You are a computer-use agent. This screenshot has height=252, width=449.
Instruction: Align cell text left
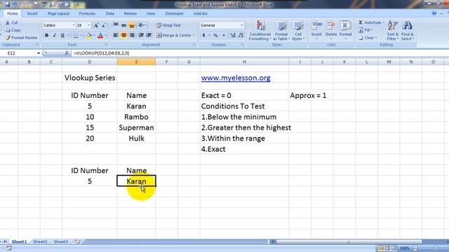[116, 36]
